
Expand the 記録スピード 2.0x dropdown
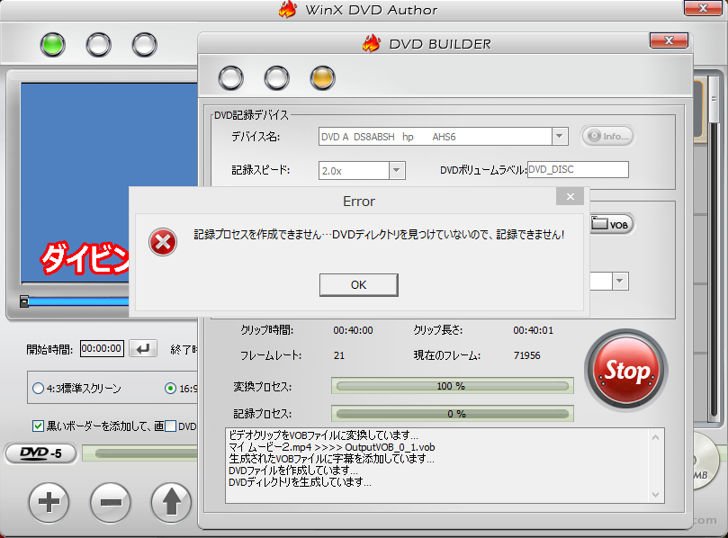click(397, 170)
